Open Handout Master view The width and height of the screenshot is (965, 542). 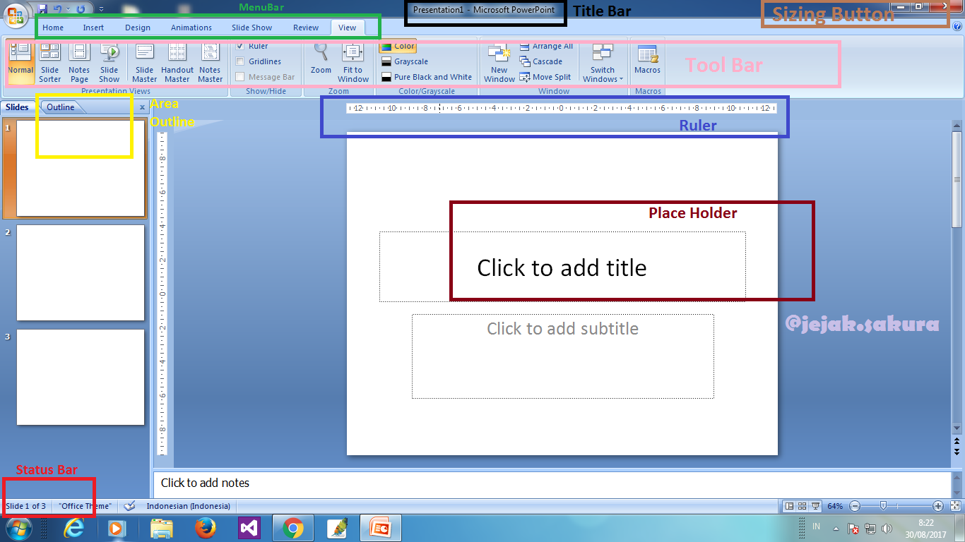[x=177, y=62]
